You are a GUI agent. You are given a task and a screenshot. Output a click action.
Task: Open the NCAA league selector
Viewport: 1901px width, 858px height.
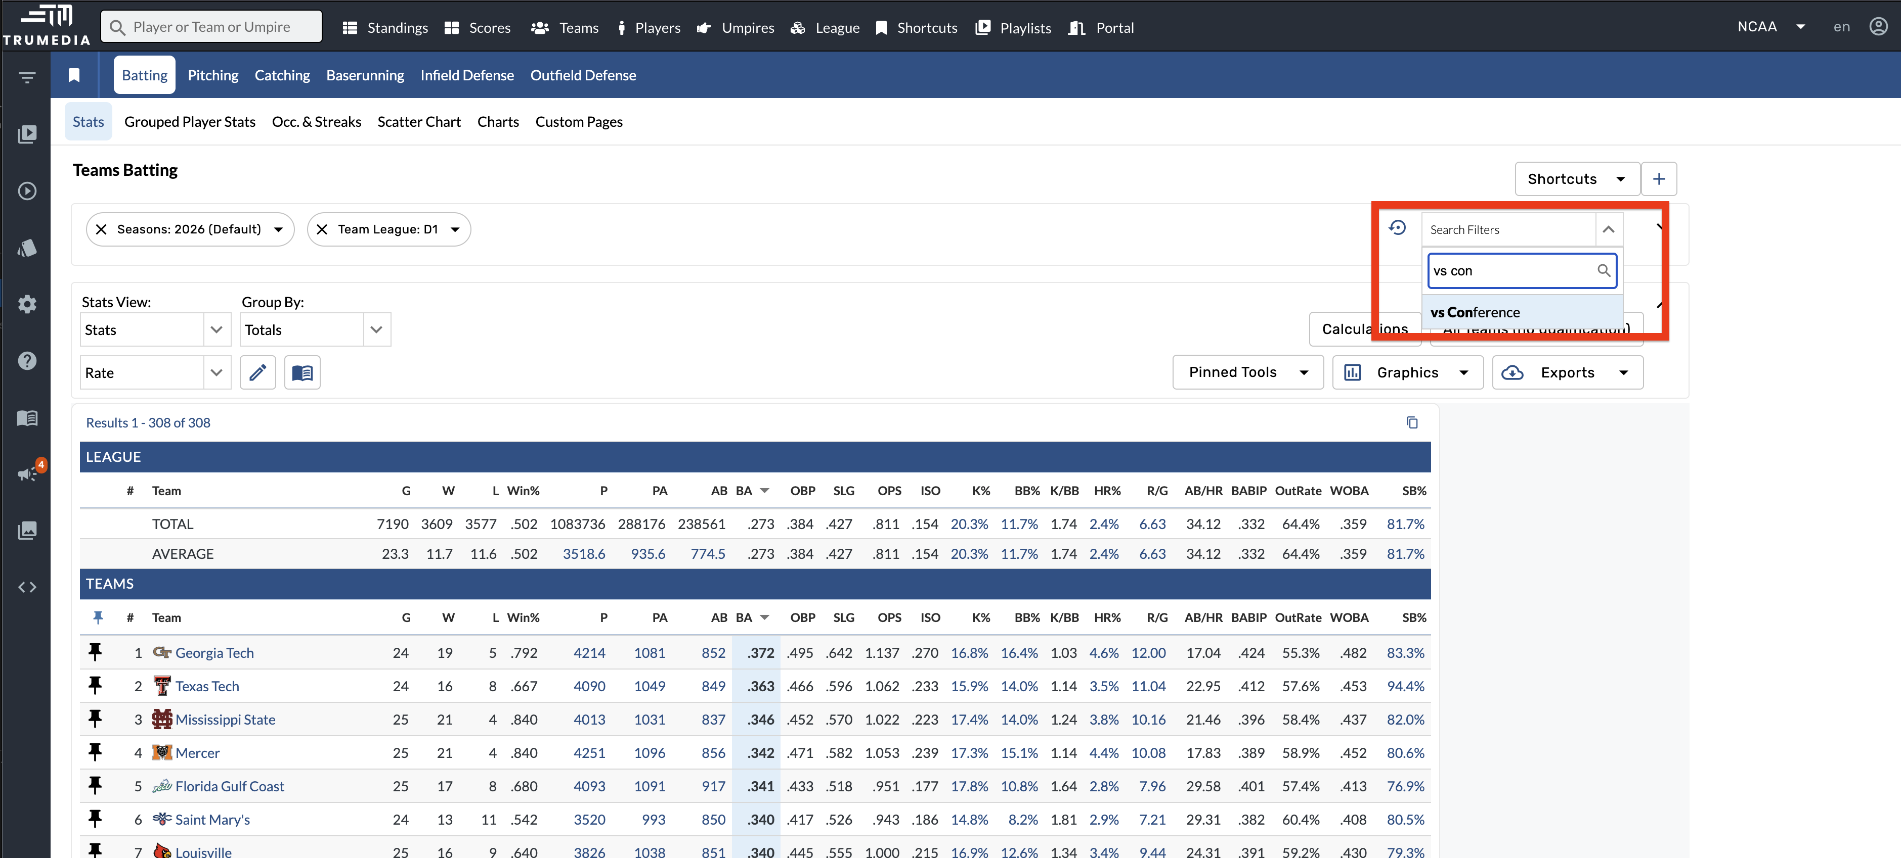[1771, 27]
